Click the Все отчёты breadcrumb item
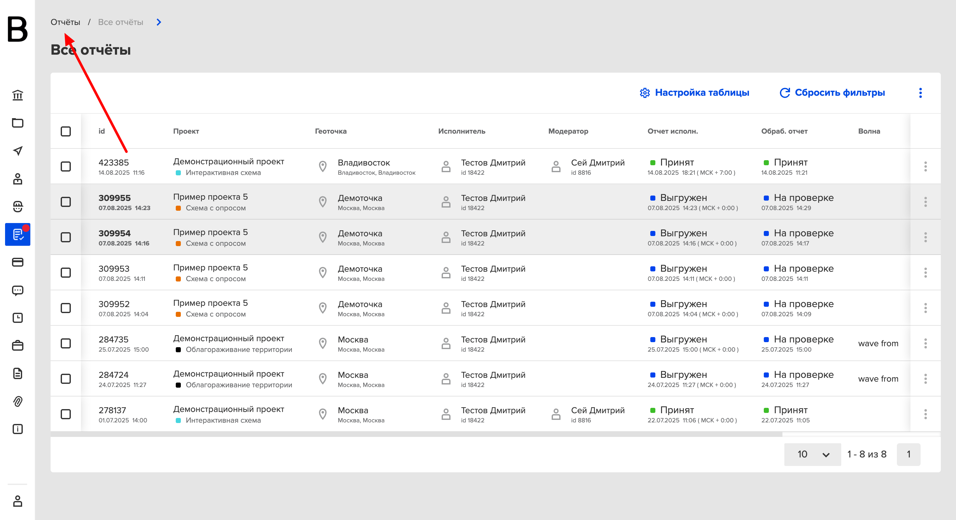Image resolution: width=956 pixels, height=520 pixels. click(121, 22)
